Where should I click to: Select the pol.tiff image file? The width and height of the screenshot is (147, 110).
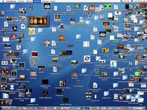coord(41,68)
